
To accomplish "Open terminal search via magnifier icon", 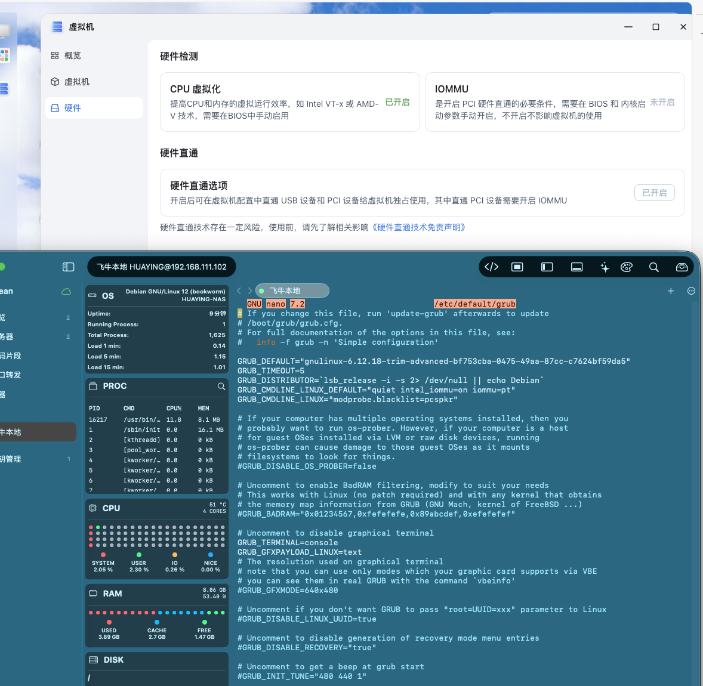I will click(654, 267).
